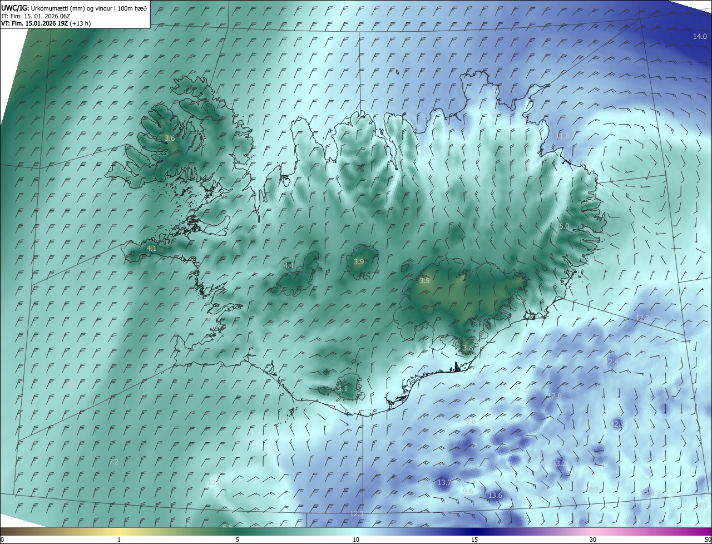Click the 12.6 value label

555,396
